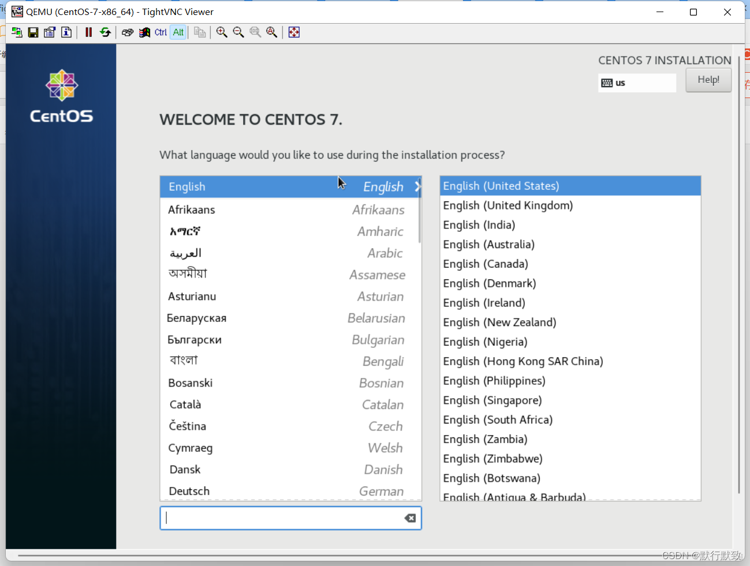Select English (Botswana) locale

[570, 478]
